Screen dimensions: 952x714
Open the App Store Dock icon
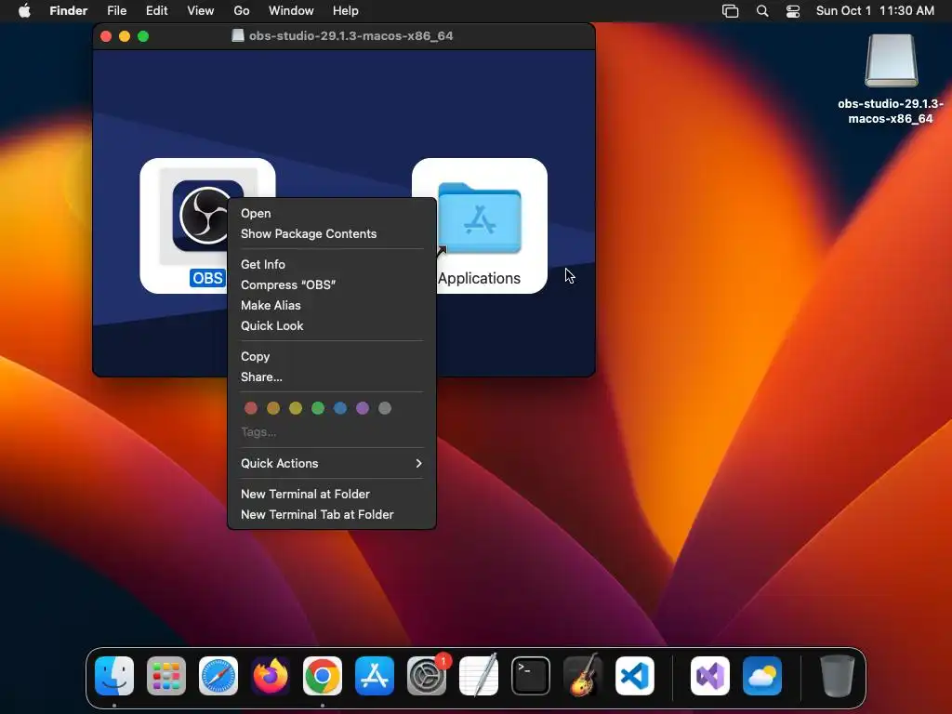tap(375, 675)
